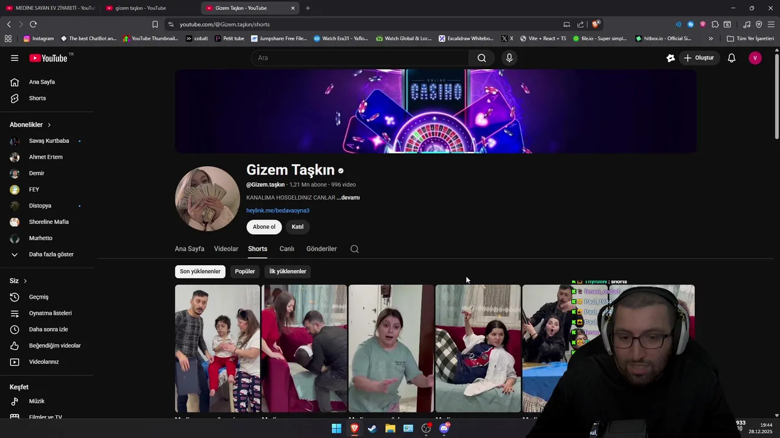
Task: Click the Abone ol subscribe button
Action: 264,227
